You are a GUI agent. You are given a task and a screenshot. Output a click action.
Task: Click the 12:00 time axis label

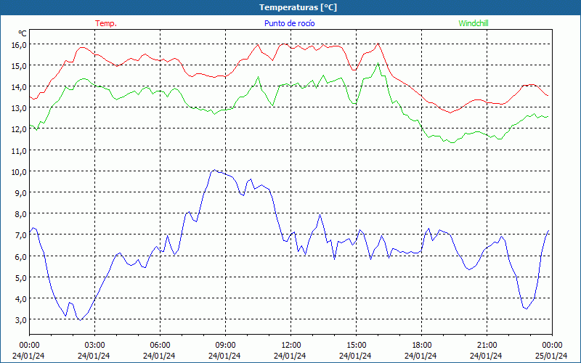coord(291,346)
